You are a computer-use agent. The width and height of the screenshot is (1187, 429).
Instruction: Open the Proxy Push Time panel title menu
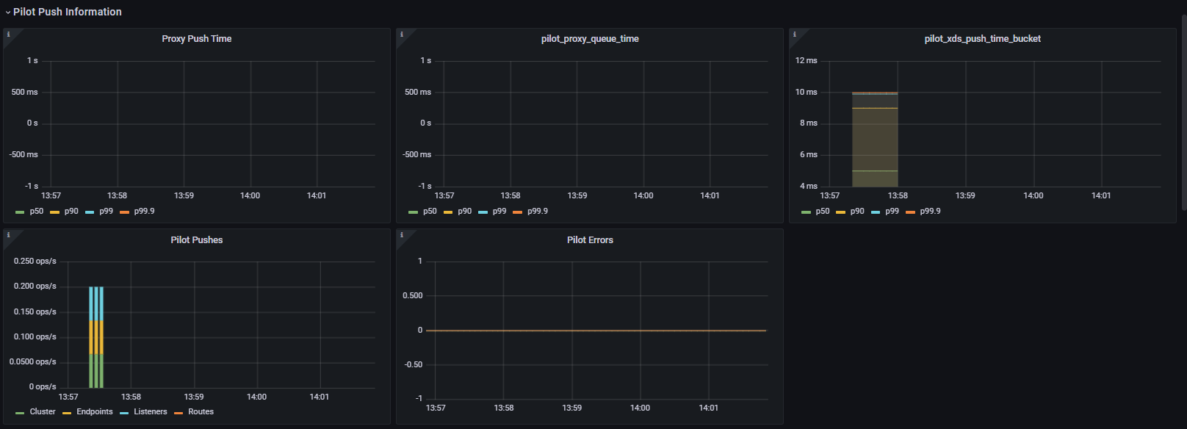pyautogui.click(x=197, y=39)
